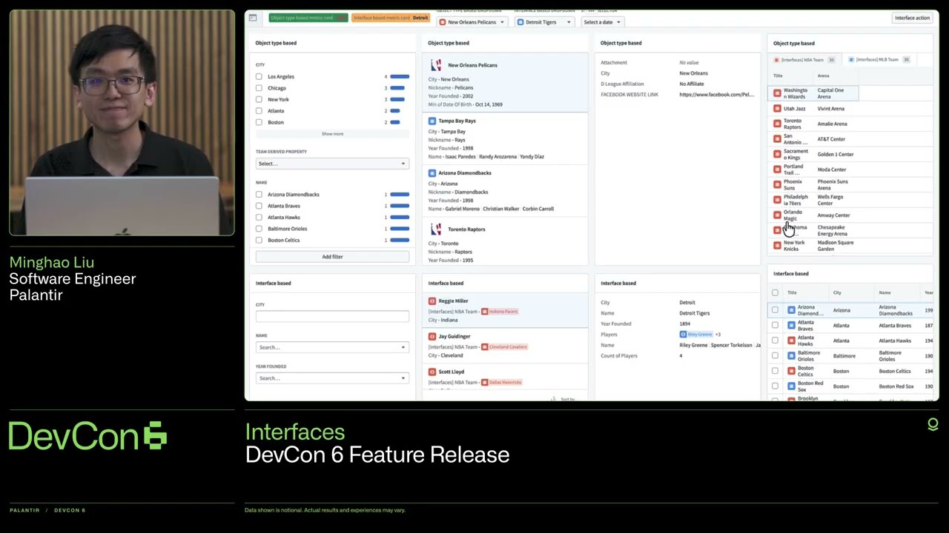Click the Phoenix Suns row icon
This screenshot has height=533, width=949.
click(777, 184)
